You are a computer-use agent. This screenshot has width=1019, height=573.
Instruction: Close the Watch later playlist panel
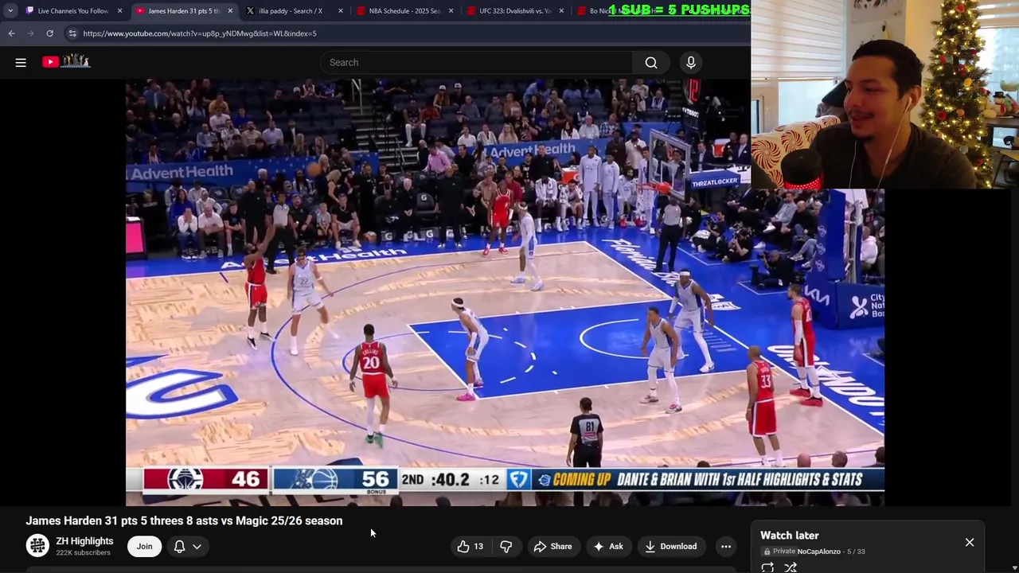970,542
